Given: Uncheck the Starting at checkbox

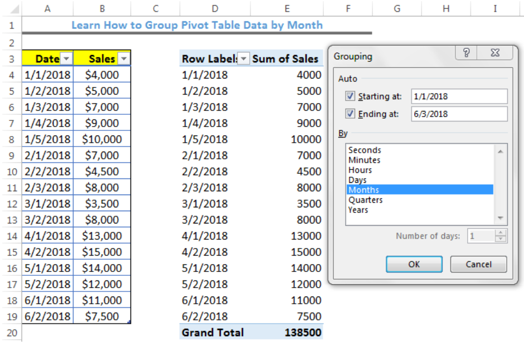Looking at the screenshot, I should point(350,96).
